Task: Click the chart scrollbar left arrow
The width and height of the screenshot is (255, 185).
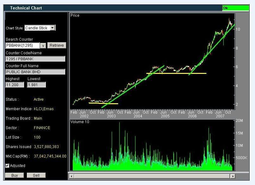Action: pos(72,176)
